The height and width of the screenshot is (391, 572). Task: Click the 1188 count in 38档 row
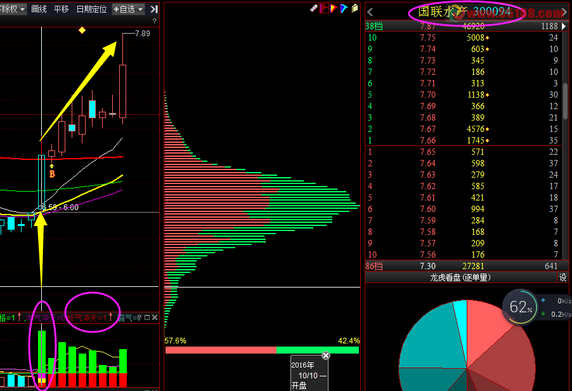[549, 26]
